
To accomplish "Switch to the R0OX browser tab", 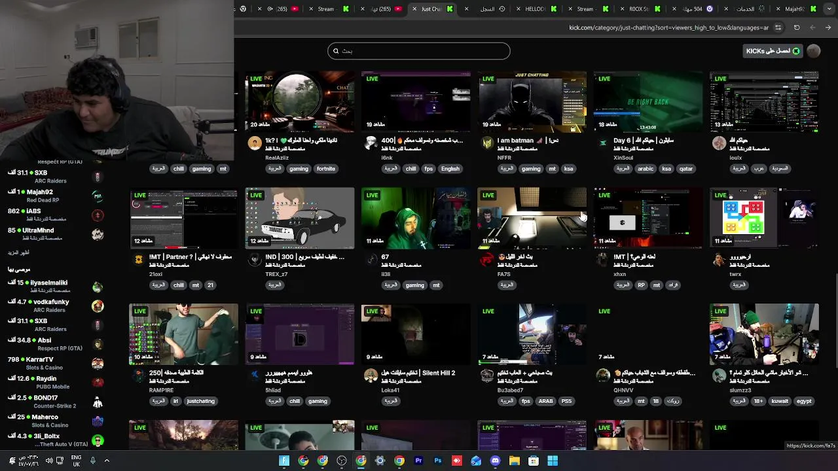I will point(639,9).
